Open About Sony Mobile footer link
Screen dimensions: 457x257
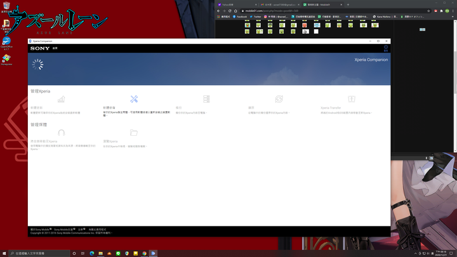tap(41, 230)
